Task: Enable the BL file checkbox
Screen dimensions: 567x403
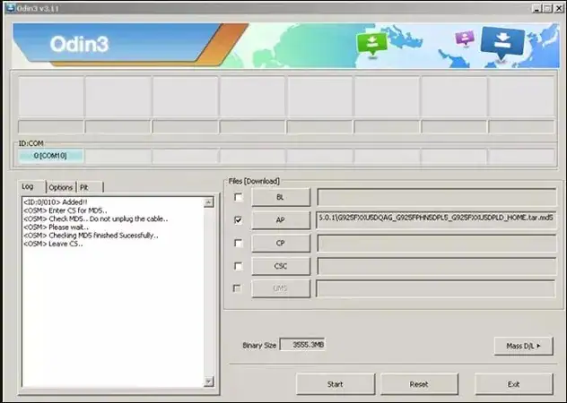Action: (x=238, y=197)
